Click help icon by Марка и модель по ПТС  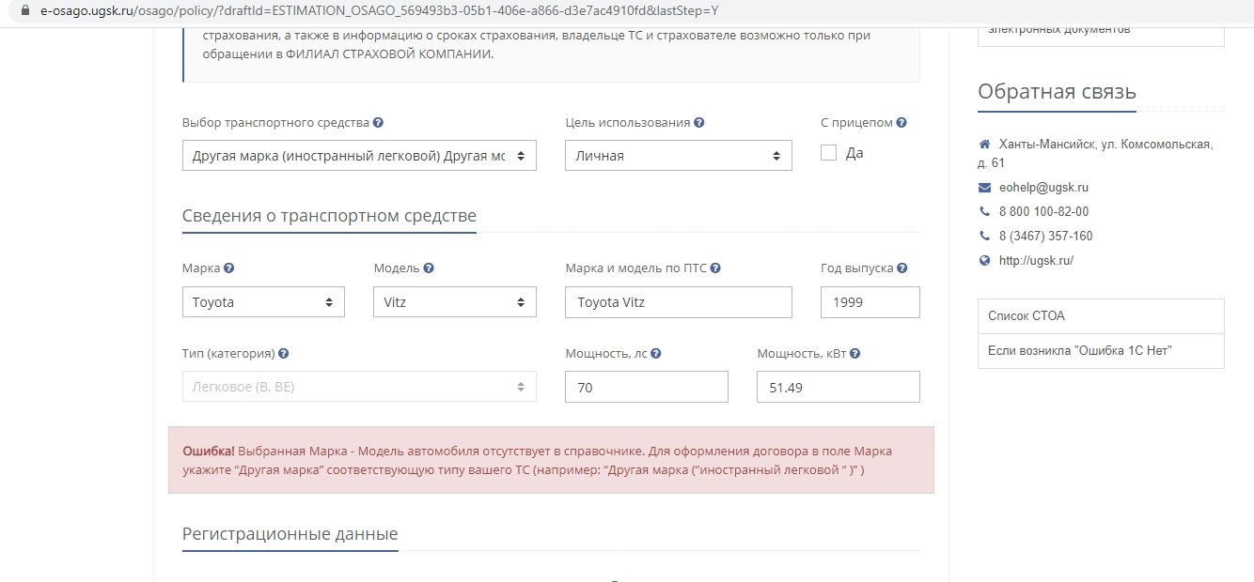click(715, 268)
